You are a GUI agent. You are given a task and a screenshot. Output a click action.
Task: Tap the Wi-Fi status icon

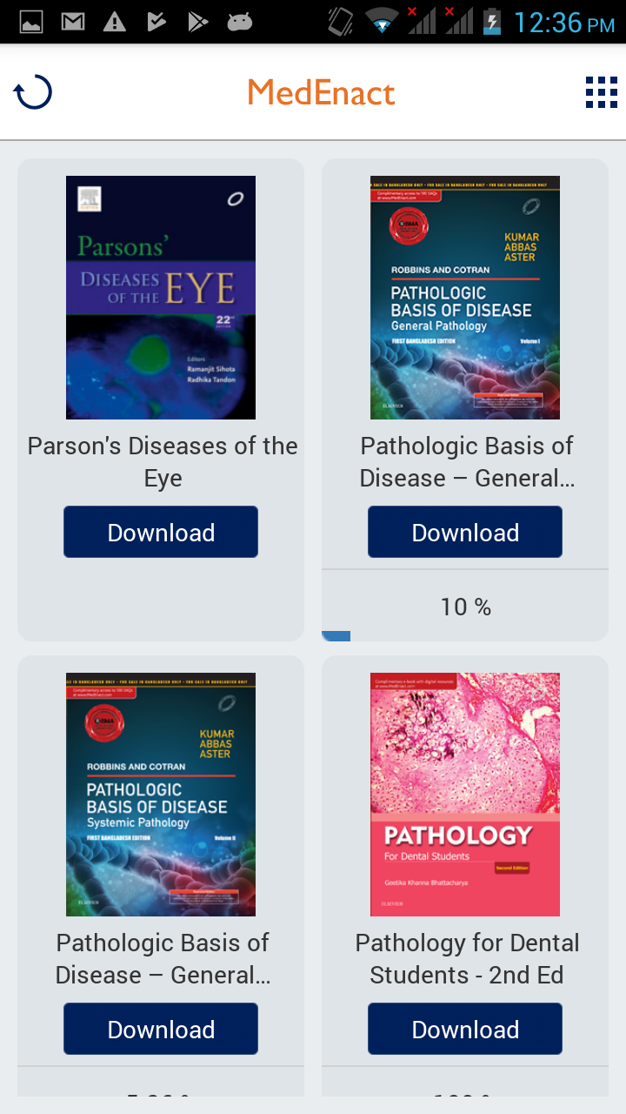click(383, 22)
